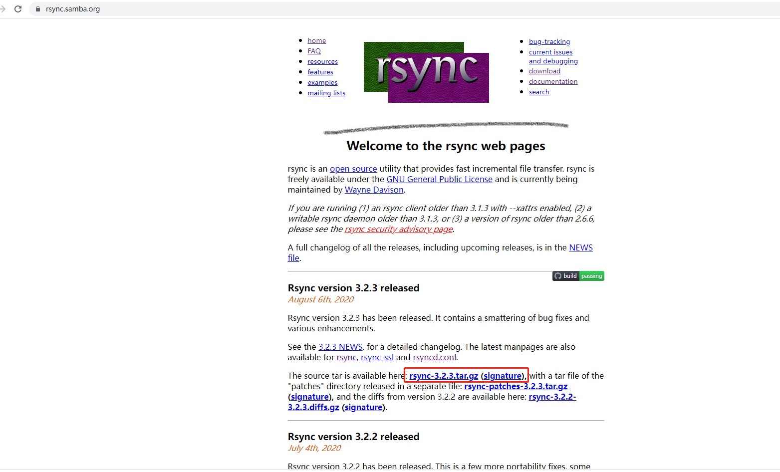Screen dimensions: 780x472
Task: Click the GitHub build passing badge
Action: click(578, 275)
